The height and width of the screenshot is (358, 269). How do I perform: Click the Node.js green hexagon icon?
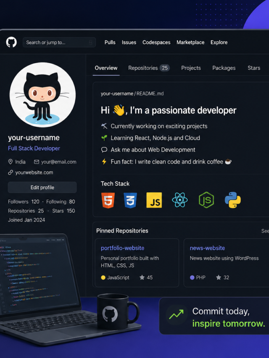tap(206, 200)
